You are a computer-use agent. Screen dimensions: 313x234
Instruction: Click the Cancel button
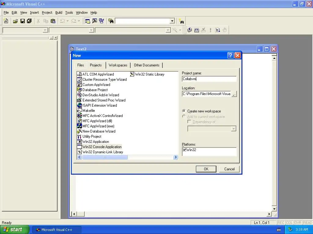pyautogui.click(x=229, y=169)
